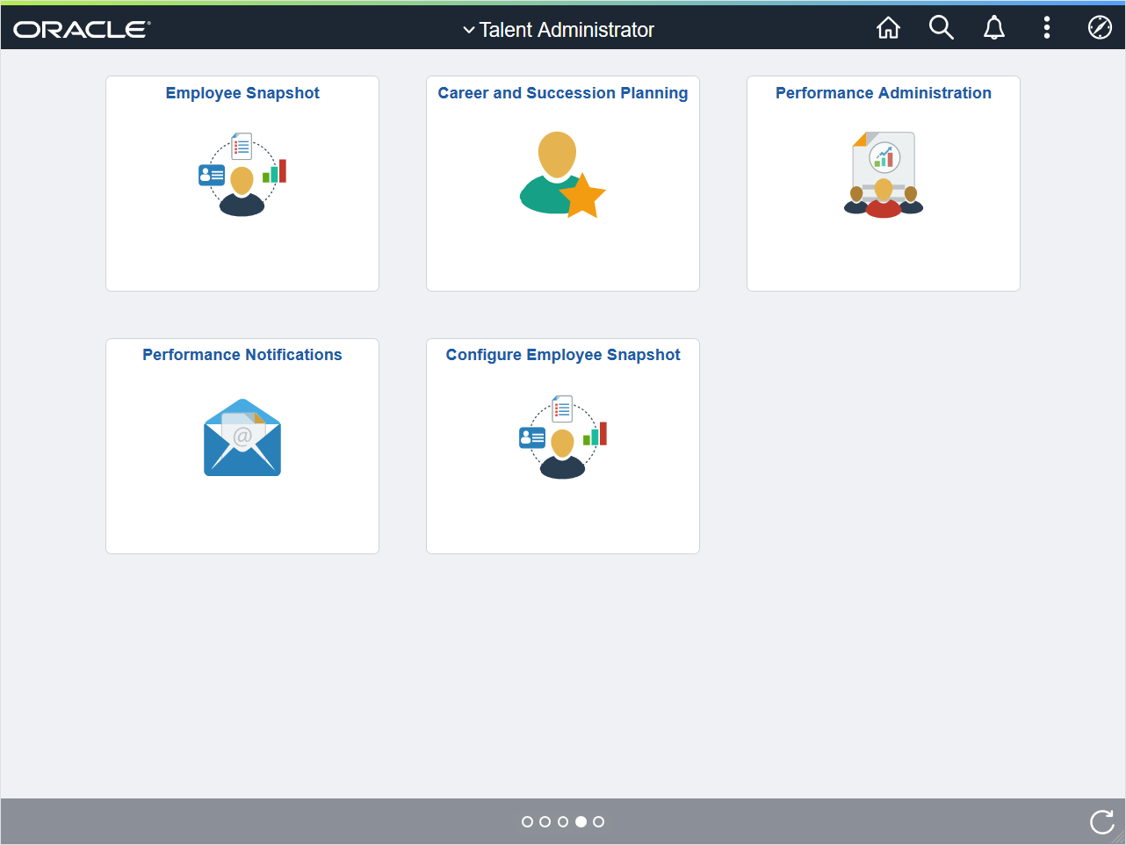Open Performance Administration title link

click(884, 93)
